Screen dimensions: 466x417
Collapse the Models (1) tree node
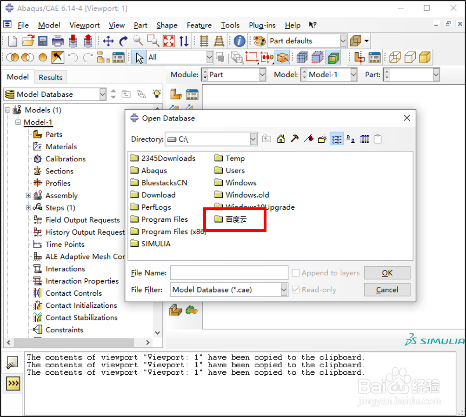click(x=8, y=110)
